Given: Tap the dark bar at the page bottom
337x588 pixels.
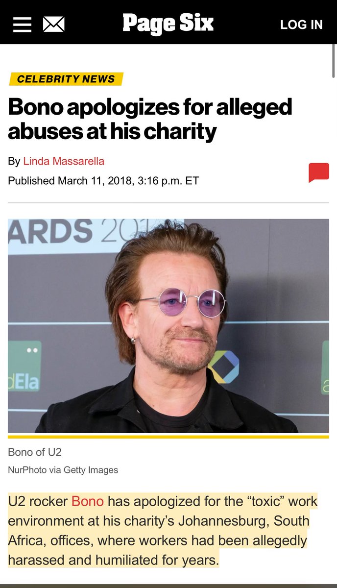Looking at the screenshot, I should (168, 586).
